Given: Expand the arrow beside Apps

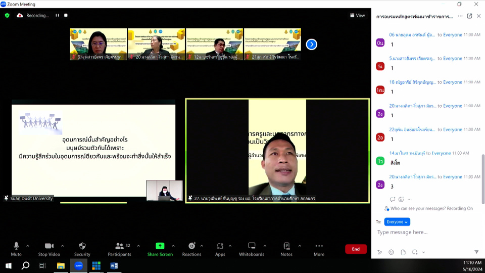Looking at the screenshot, I should click(x=230, y=246).
